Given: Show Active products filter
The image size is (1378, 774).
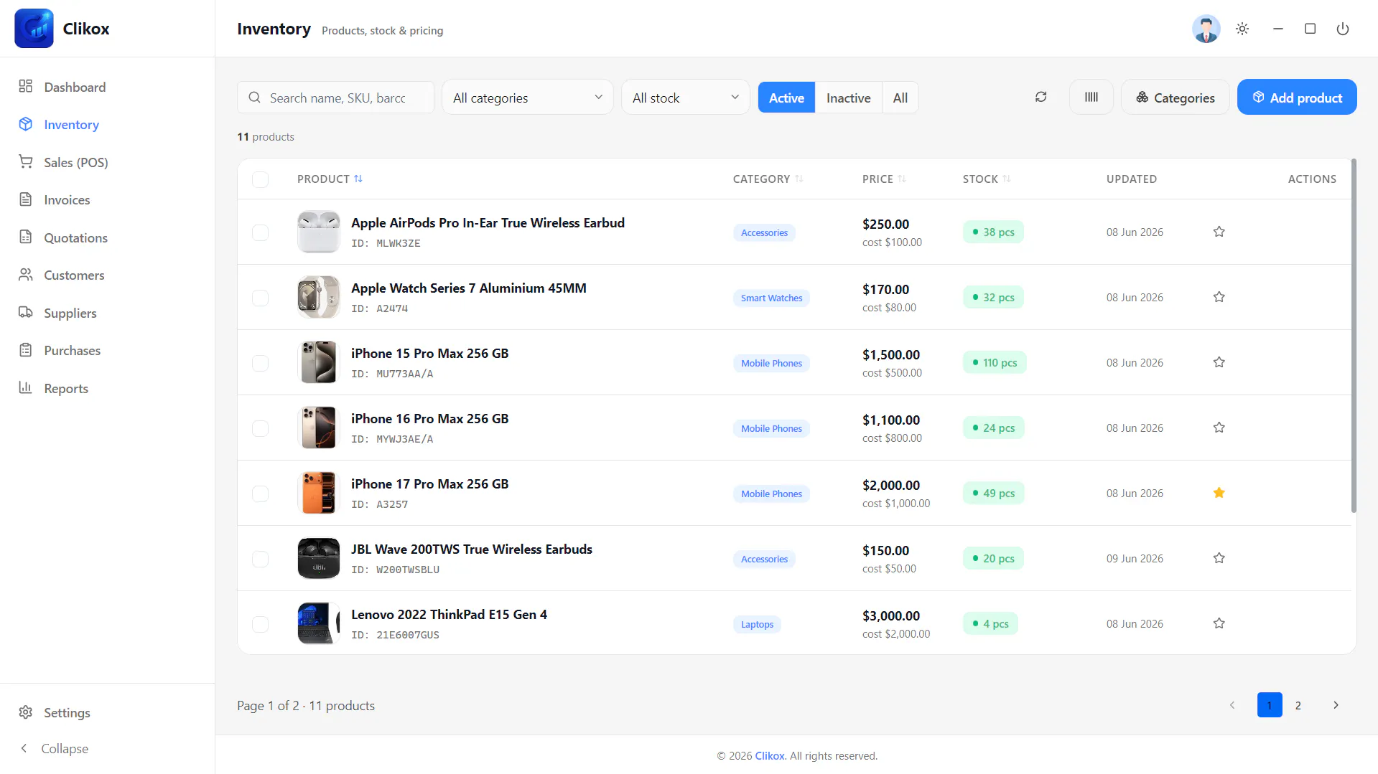Looking at the screenshot, I should pyautogui.click(x=786, y=98).
